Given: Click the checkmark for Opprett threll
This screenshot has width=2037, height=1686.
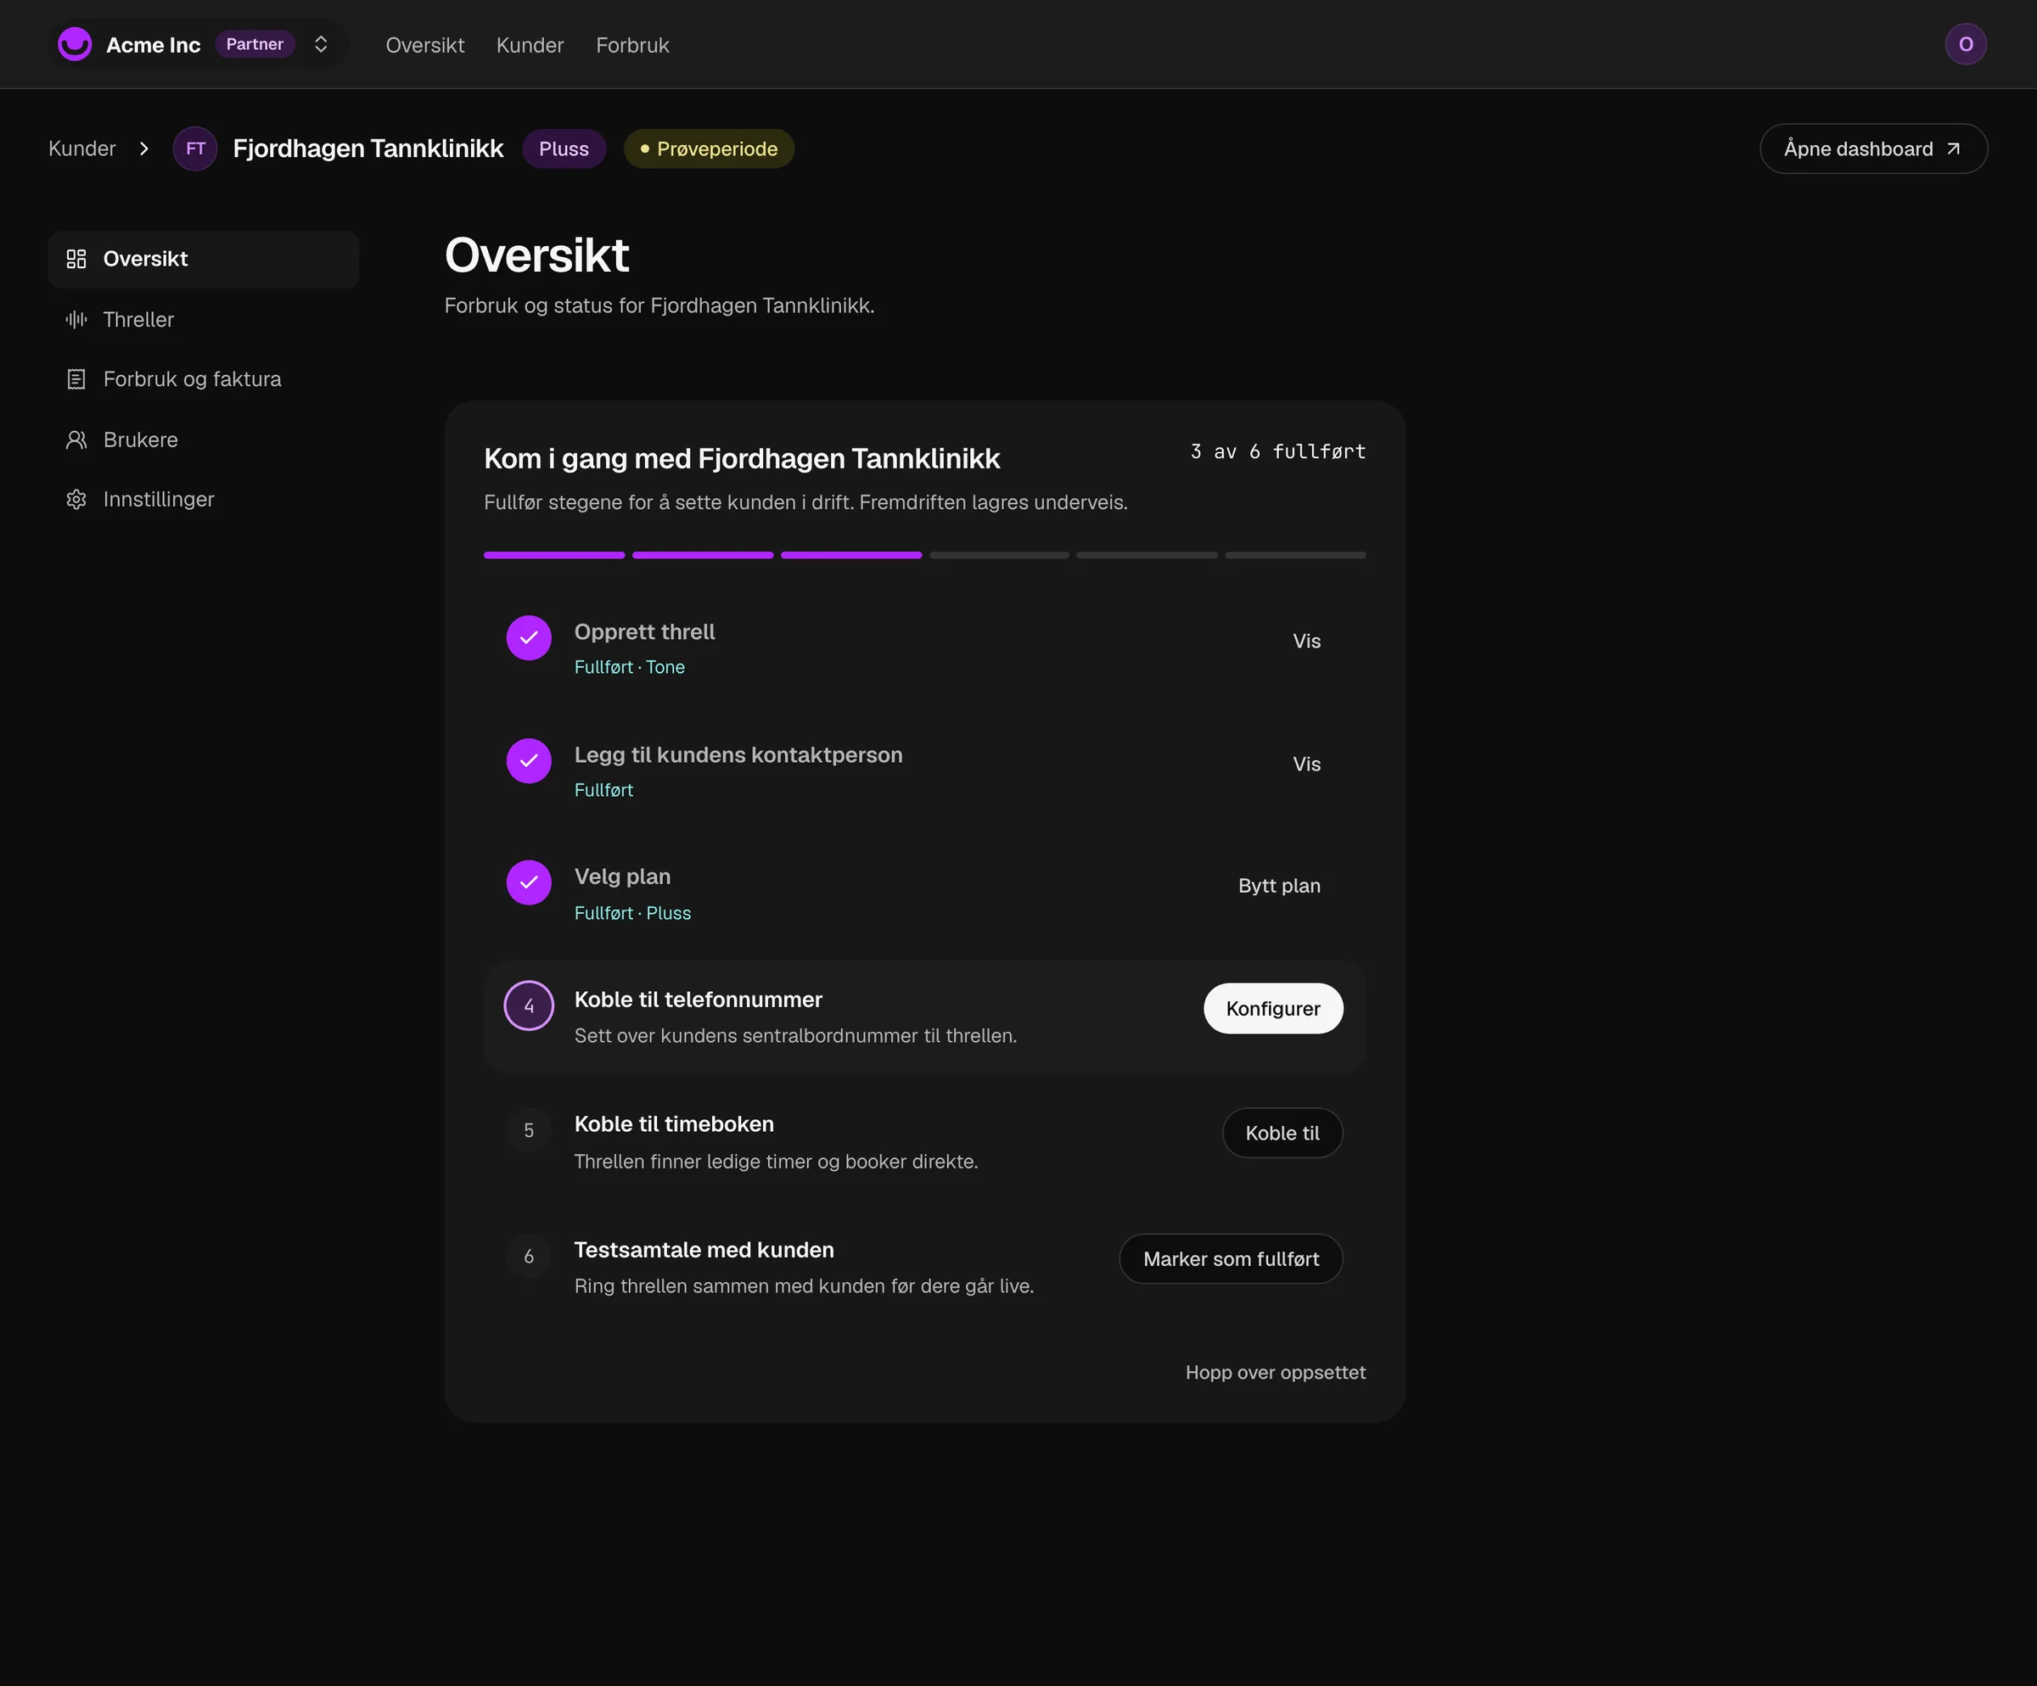Looking at the screenshot, I should 529,638.
